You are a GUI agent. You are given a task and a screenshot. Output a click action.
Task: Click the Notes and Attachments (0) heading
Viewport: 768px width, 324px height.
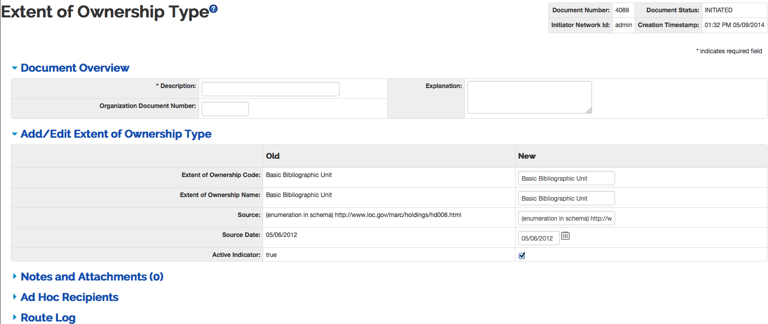coord(92,277)
